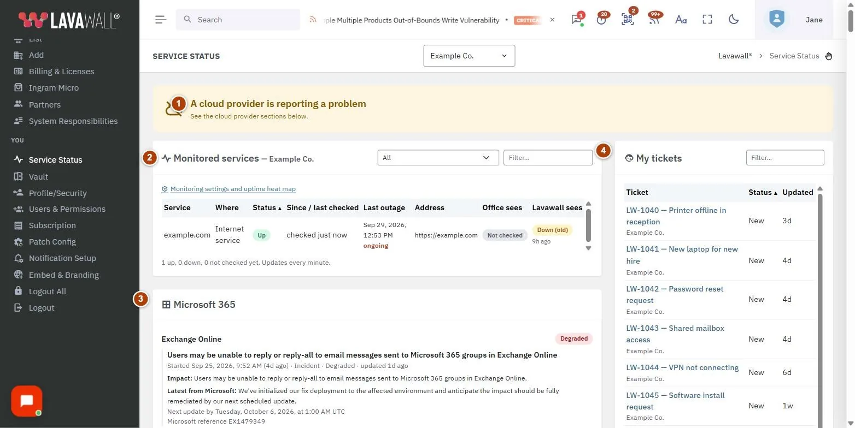Open the timer icon with badge 20
The width and height of the screenshot is (855, 428).
click(602, 20)
